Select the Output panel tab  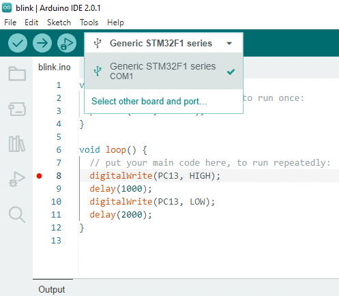(x=52, y=289)
